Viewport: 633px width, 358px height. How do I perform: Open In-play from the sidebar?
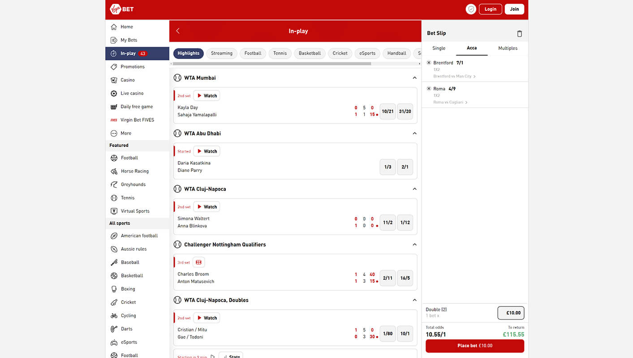pos(137,54)
